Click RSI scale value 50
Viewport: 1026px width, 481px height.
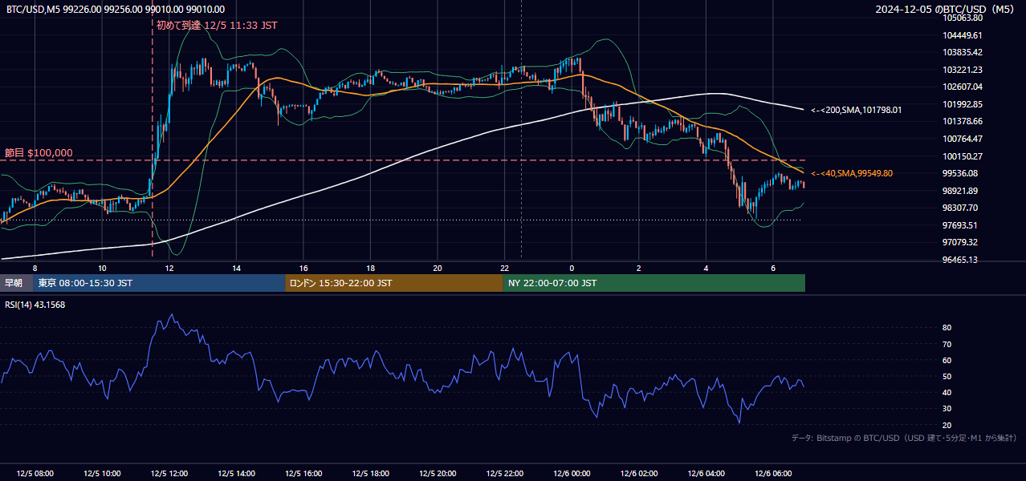pos(947,376)
